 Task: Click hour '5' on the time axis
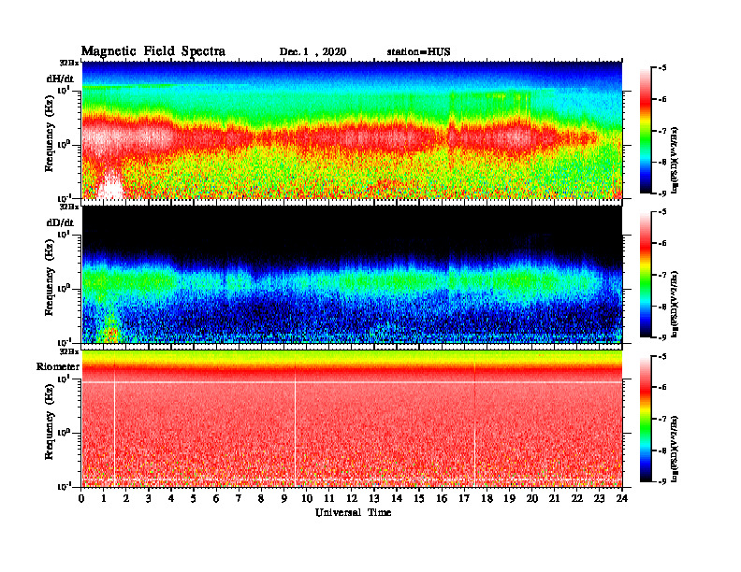pos(195,498)
